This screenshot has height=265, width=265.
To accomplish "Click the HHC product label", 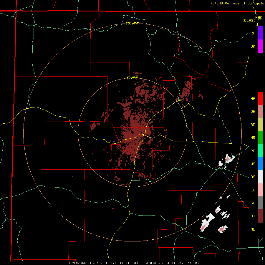I will (x=259, y=18).
